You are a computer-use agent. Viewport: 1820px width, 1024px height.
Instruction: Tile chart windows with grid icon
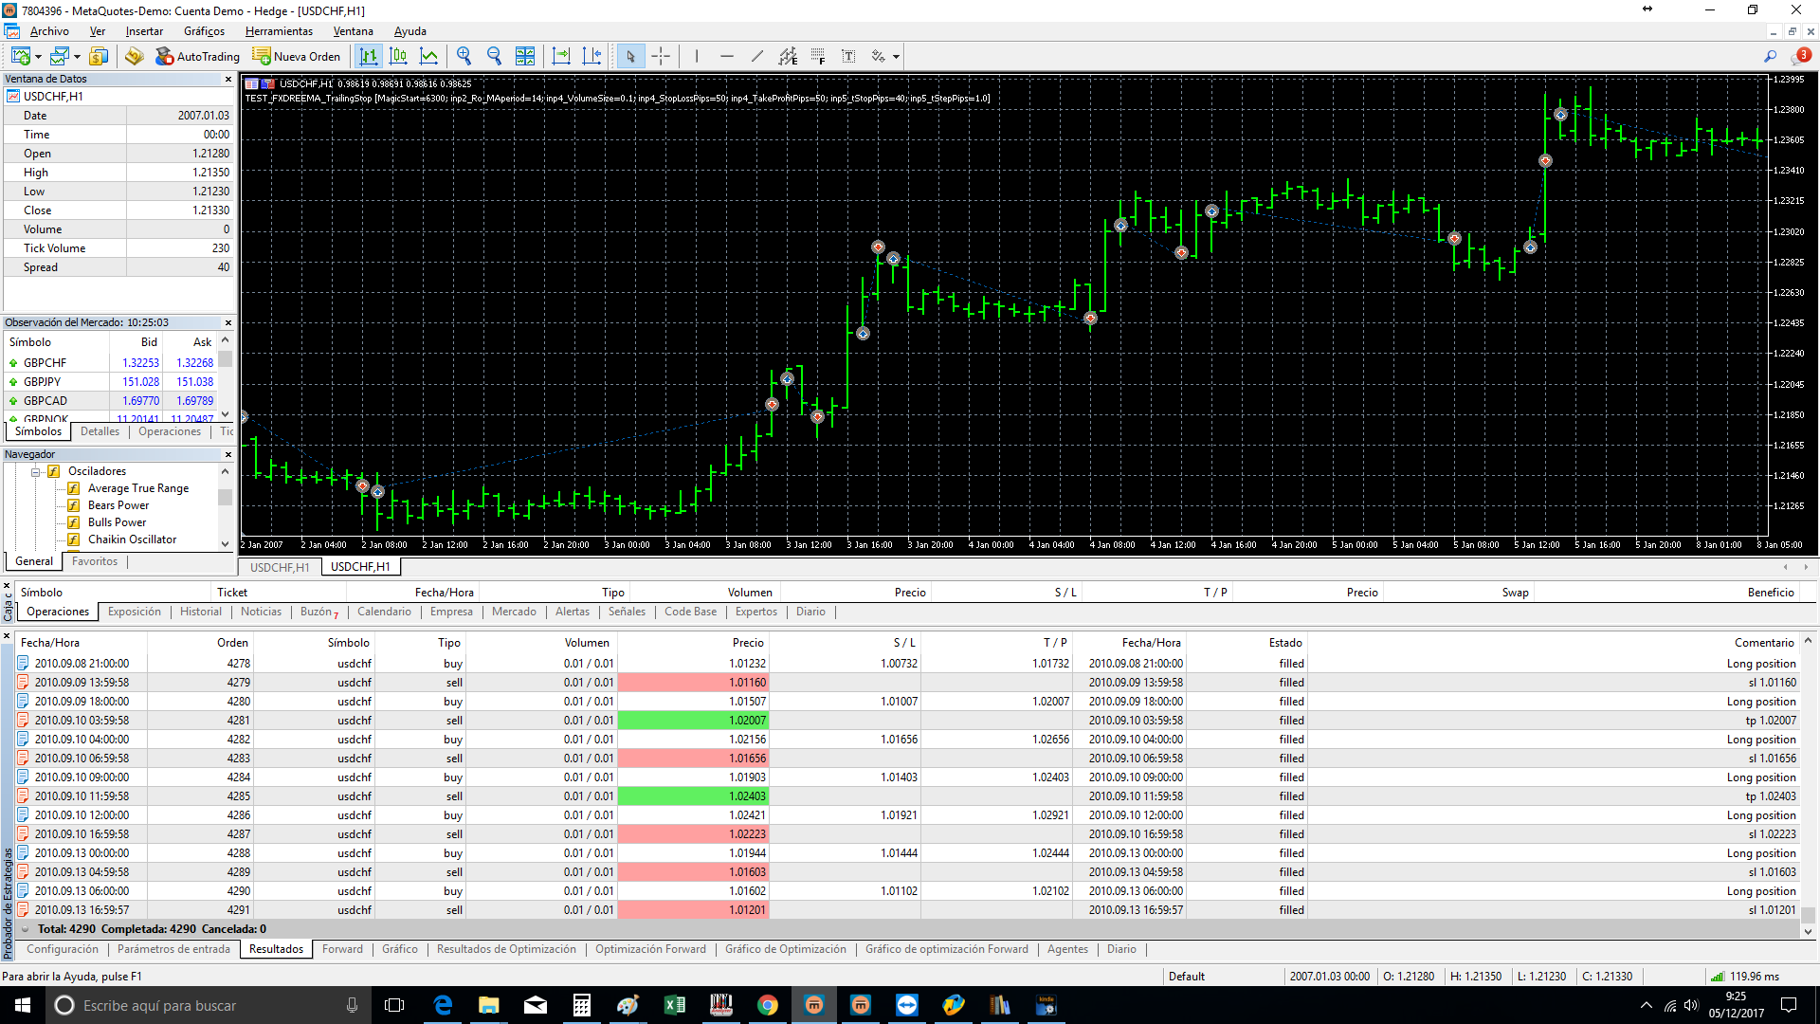click(525, 57)
